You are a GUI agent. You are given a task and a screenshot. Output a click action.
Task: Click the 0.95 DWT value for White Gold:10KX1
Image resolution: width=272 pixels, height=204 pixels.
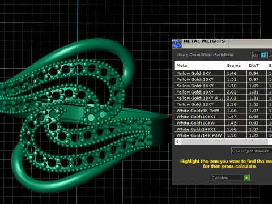(x=254, y=117)
